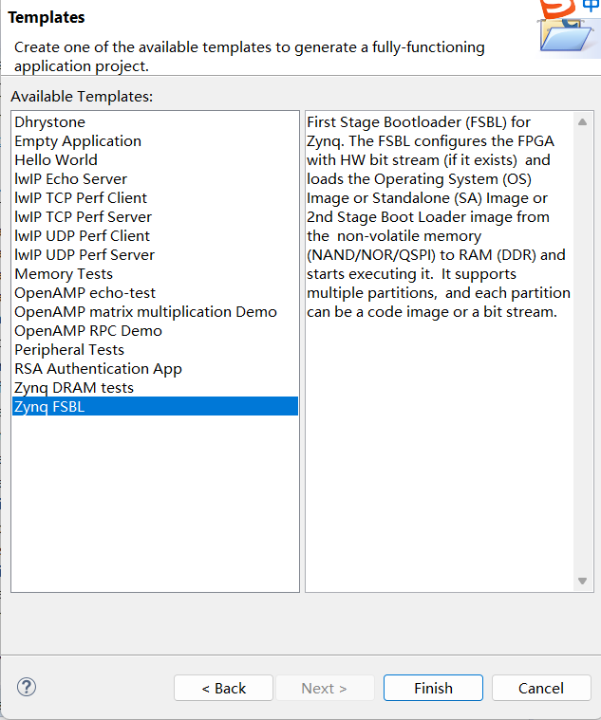Screen dimensions: 601x720
Task: Select the Memory Tests template
Action: [x=64, y=273]
